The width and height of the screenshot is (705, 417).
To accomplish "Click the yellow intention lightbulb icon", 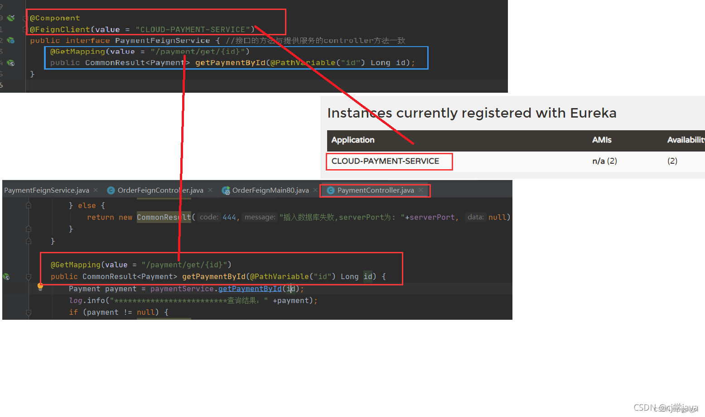I will [x=40, y=286].
